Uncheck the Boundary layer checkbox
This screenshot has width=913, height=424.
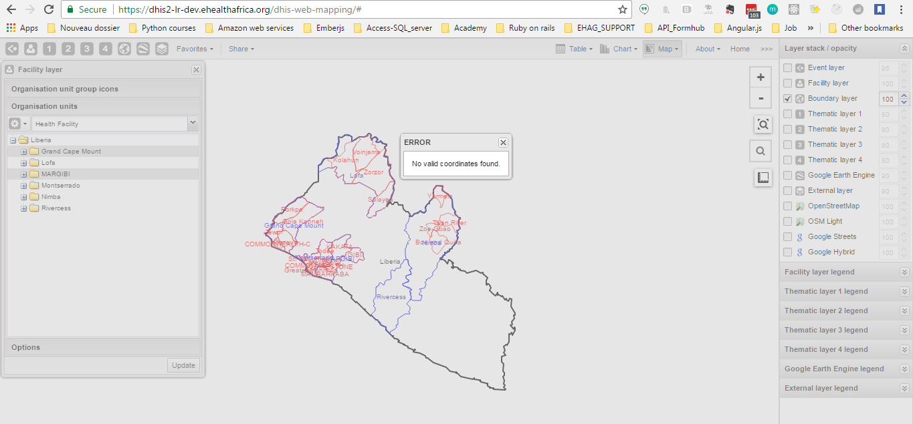(x=788, y=99)
